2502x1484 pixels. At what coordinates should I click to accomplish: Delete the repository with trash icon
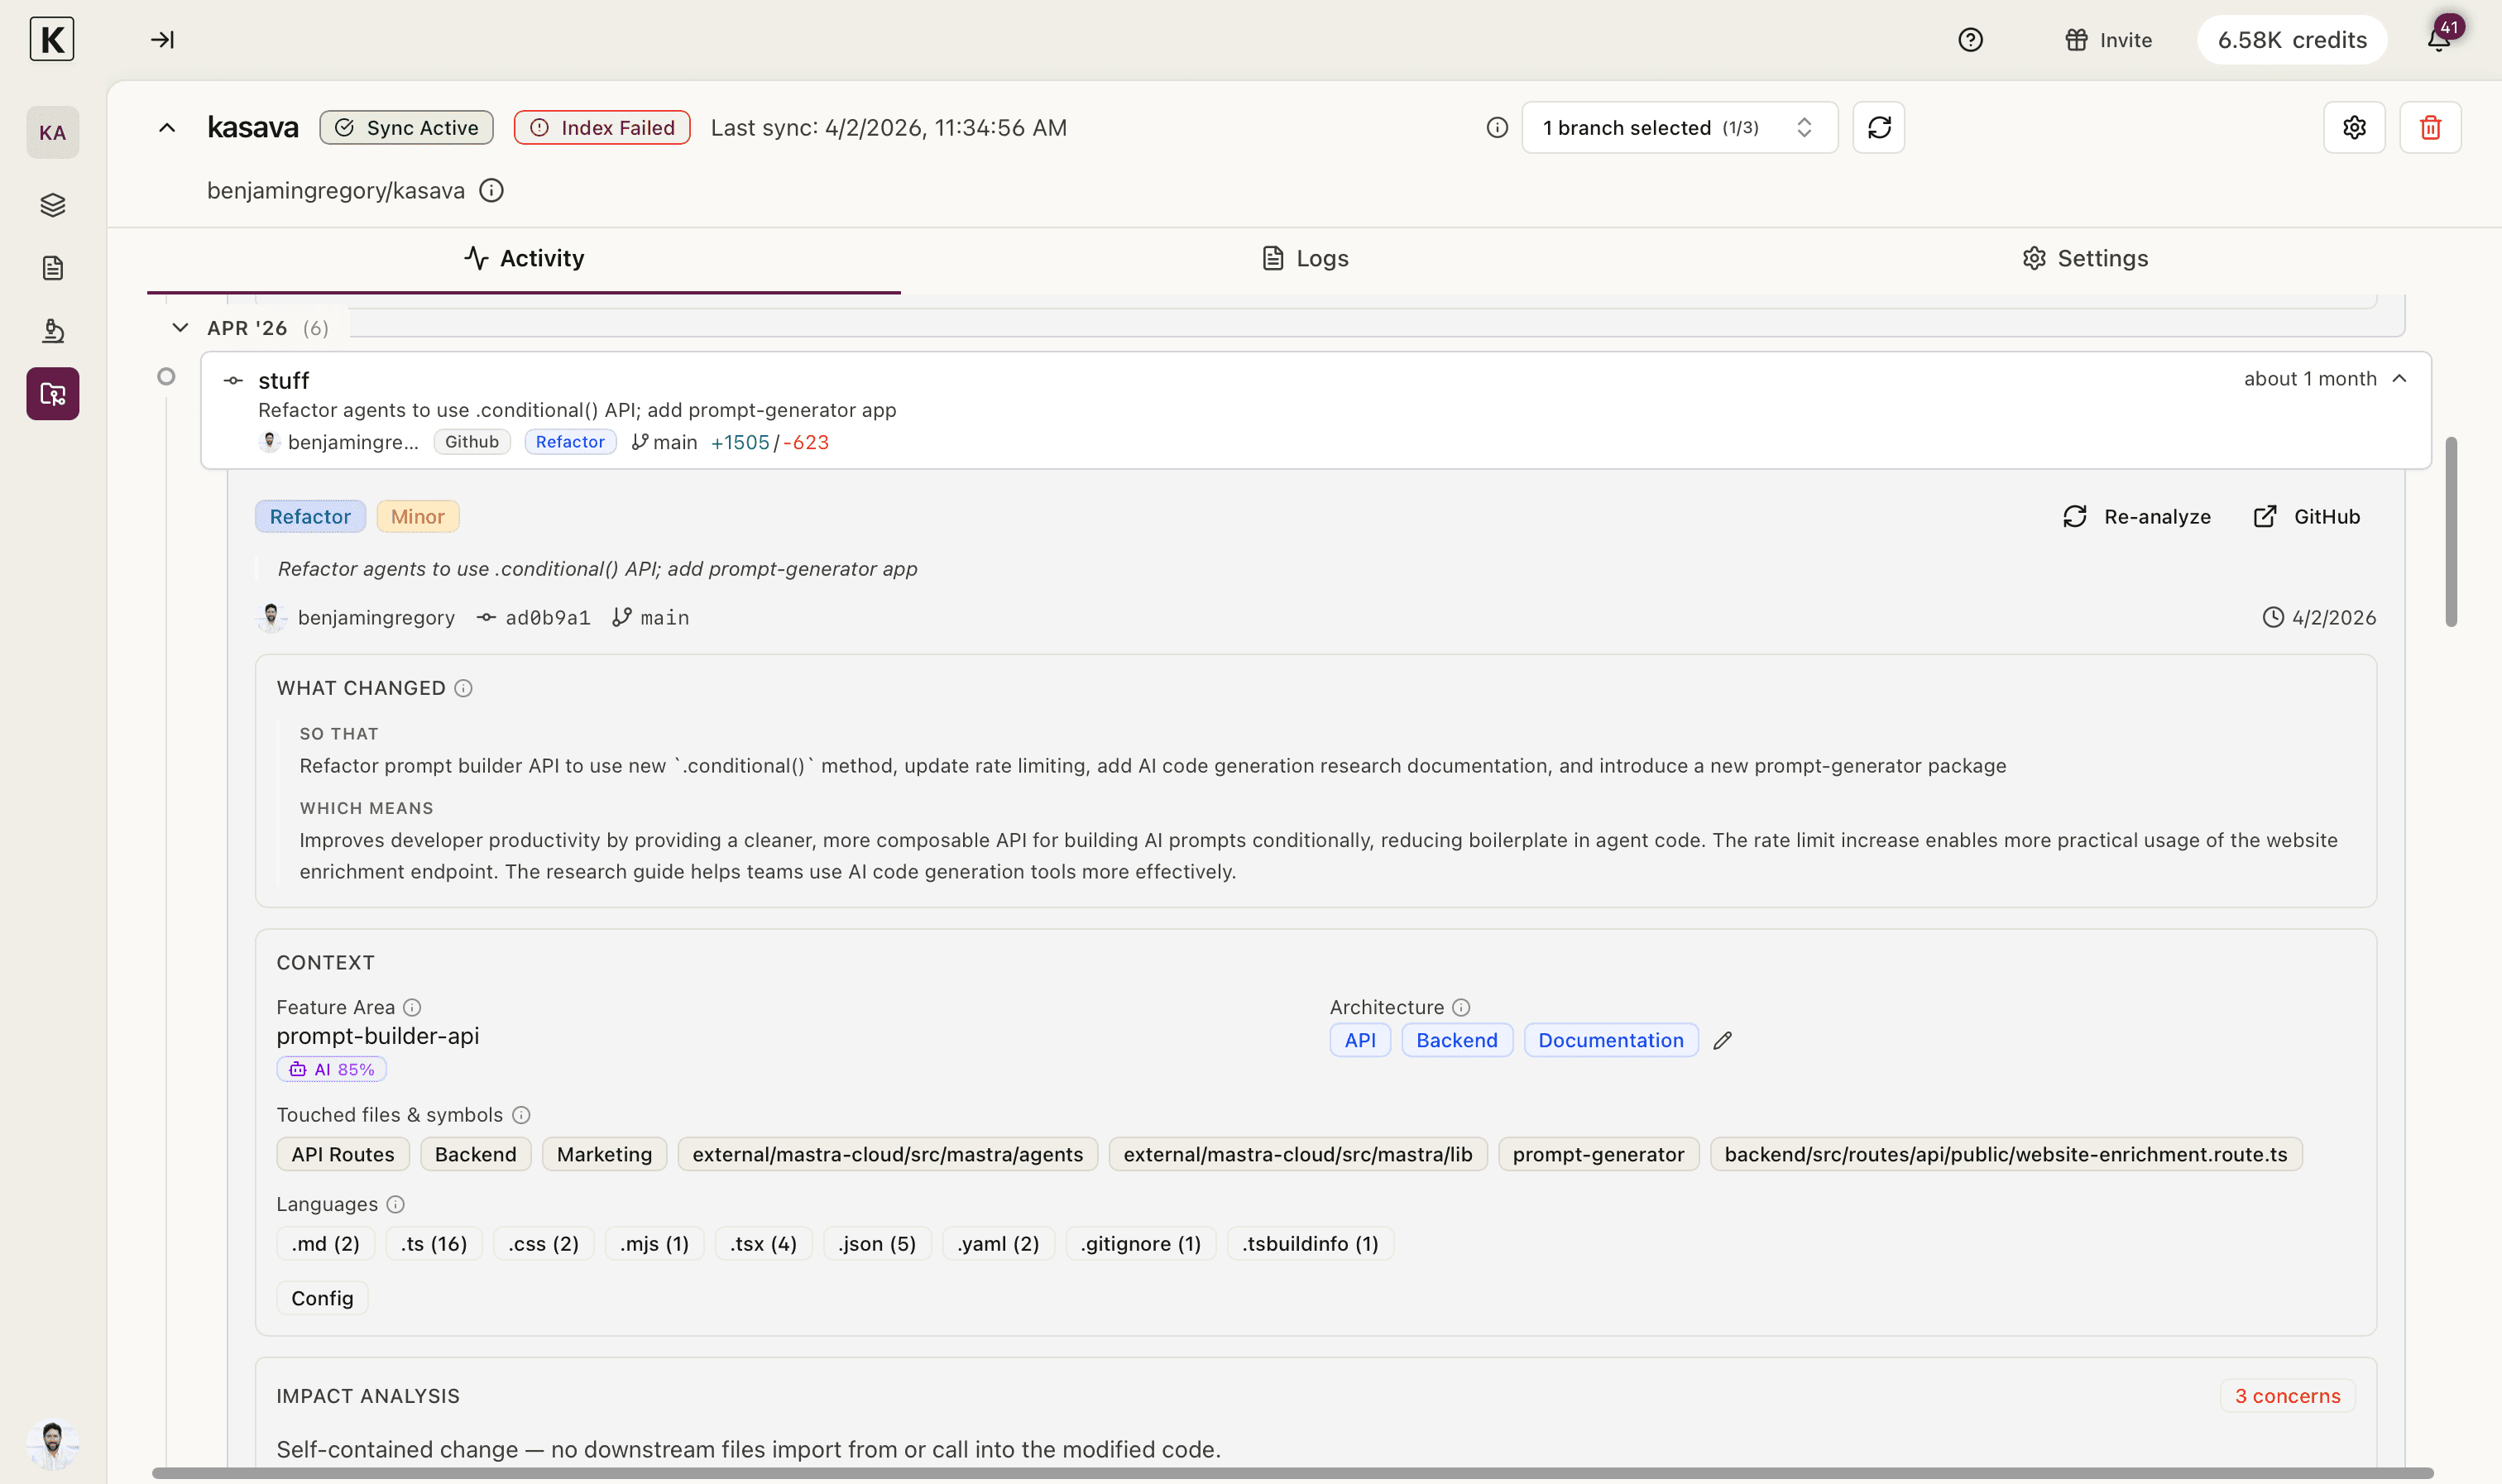point(2430,128)
